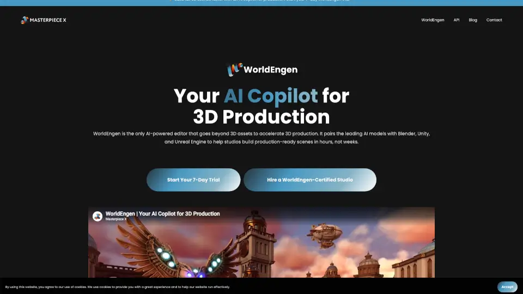Click the WorldEngen wordmark above headline

click(270, 70)
